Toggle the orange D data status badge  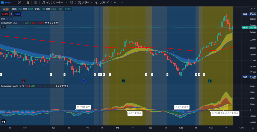(x=7, y=9)
